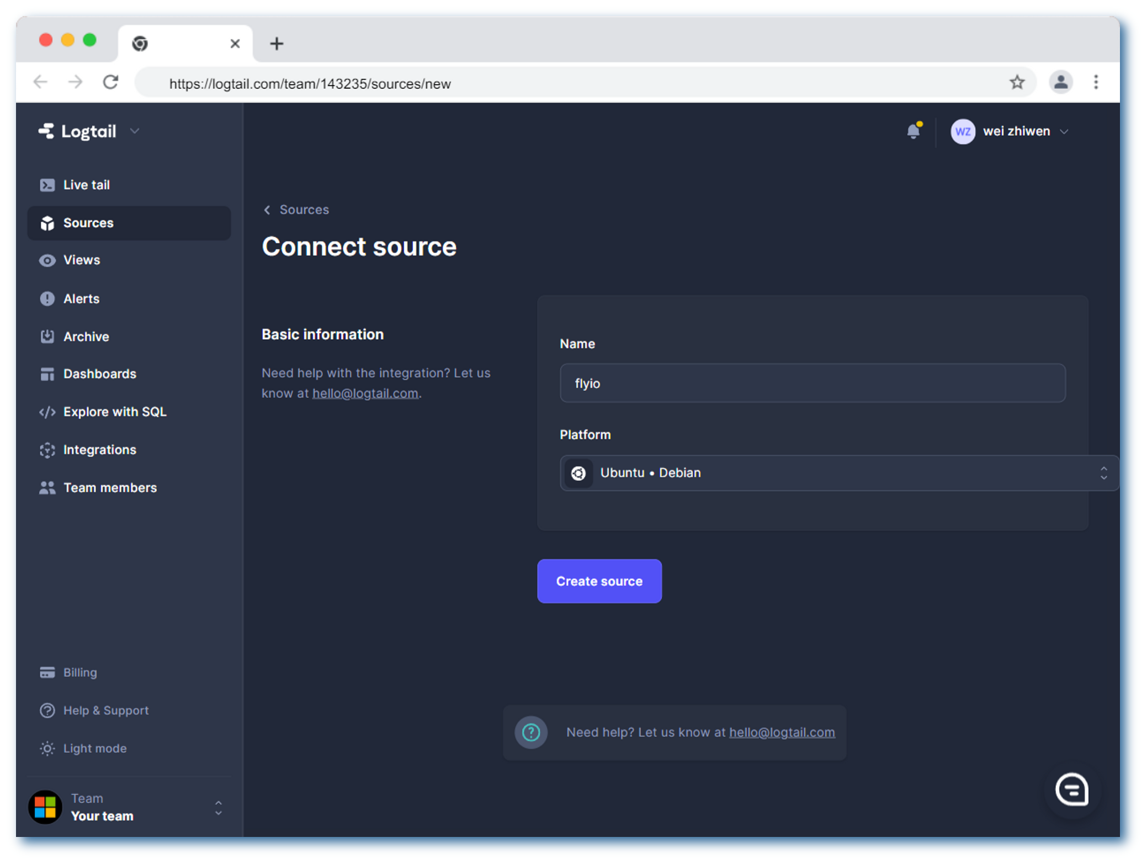Click the Sources cube icon

click(x=47, y=223)
